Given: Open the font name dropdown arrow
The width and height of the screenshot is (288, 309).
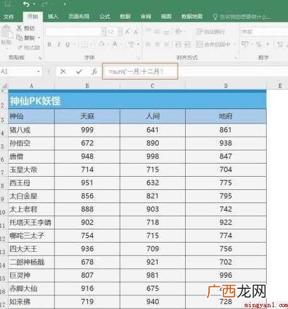Looking at the screenshot, I should [x=104, y=32].
